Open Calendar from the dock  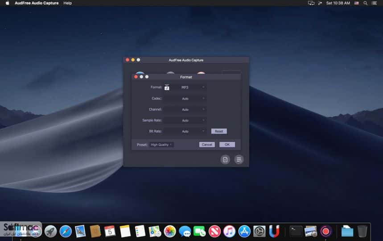(110, 231)
